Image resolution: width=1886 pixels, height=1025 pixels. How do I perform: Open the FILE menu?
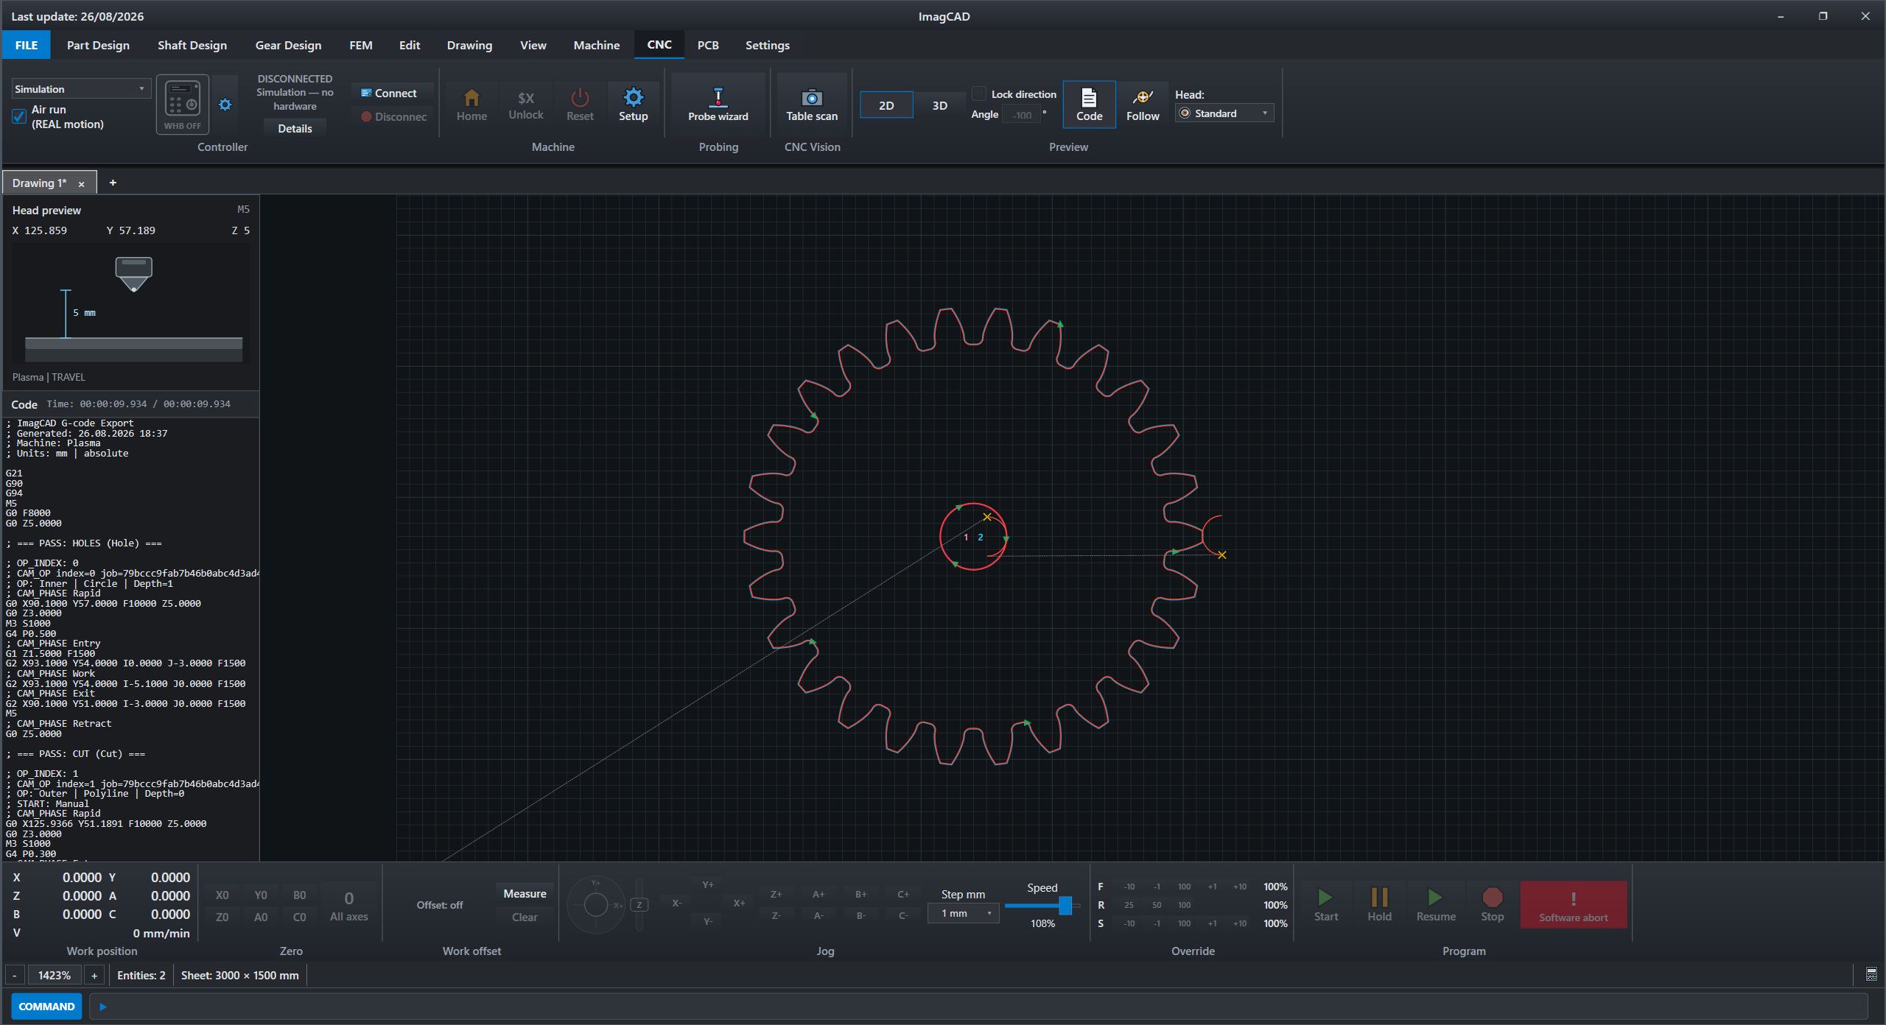click(27, 45)
